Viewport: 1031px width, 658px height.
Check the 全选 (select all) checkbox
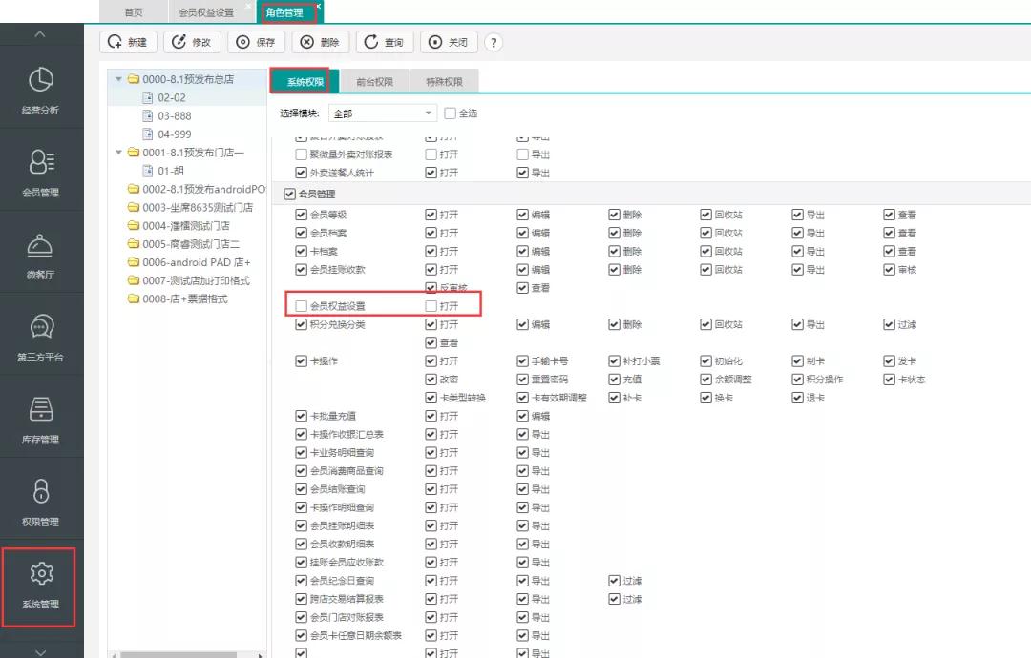pos(449,113)
